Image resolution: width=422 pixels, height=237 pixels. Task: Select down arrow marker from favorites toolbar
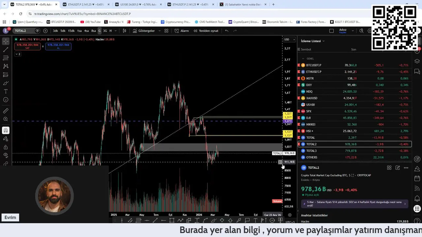tap(222, 220)
